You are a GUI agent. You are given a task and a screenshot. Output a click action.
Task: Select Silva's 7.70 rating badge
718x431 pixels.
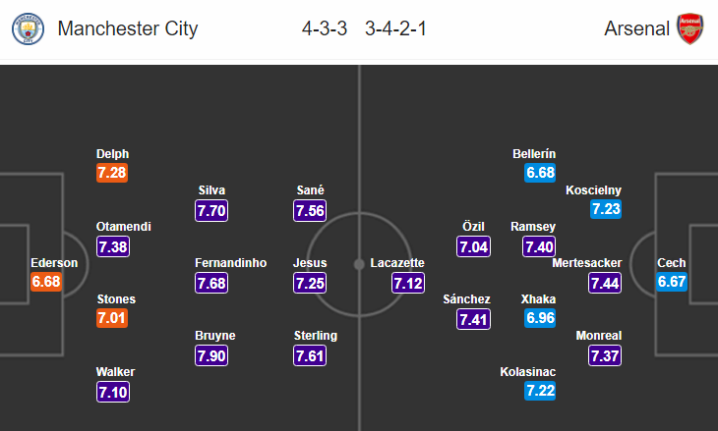pos(211,211)
